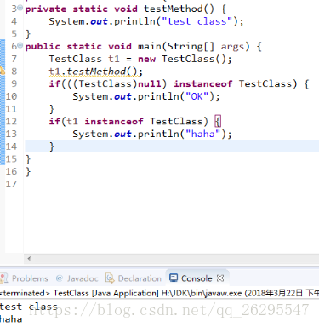The width and height of the screenshot is (319, 327).
Task: Click "test class" string on line 4
Action: [x=197, y=21]
